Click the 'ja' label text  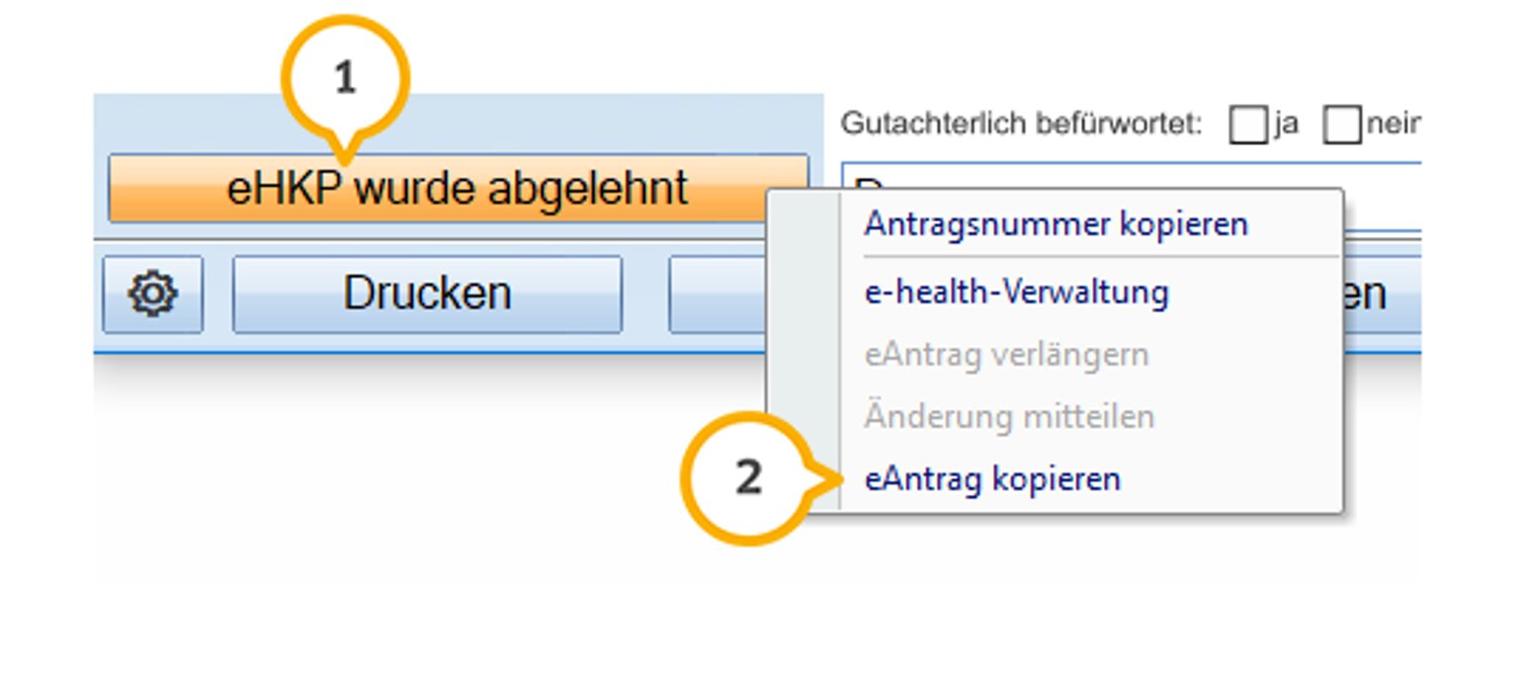click(x=1286, y=125)
